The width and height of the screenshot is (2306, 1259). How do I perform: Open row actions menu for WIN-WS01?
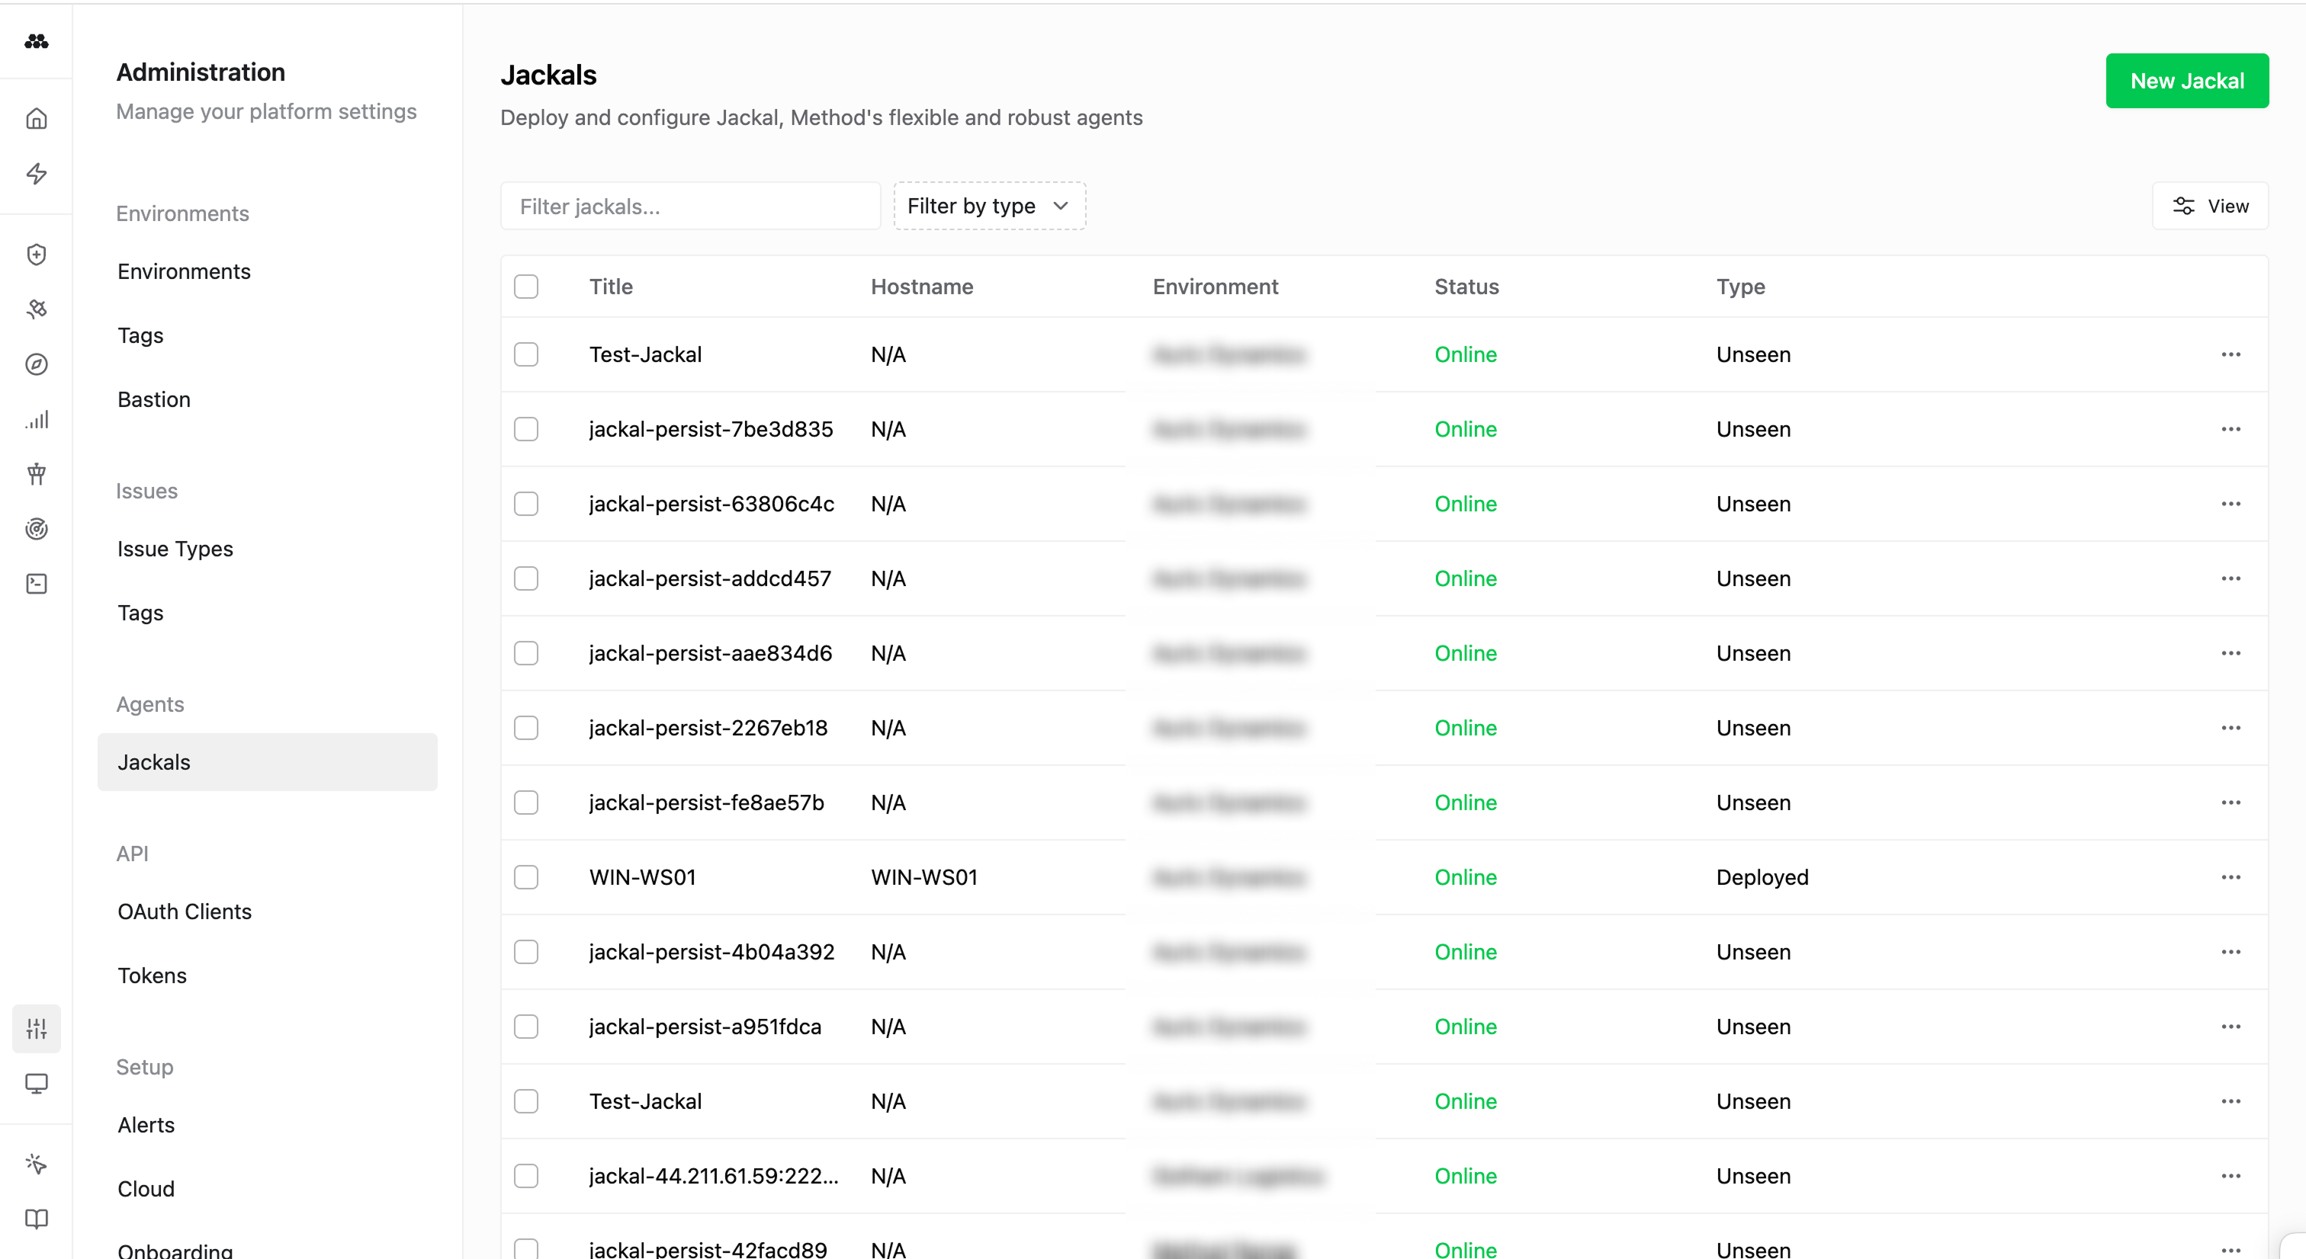[x=2230, y=877]
